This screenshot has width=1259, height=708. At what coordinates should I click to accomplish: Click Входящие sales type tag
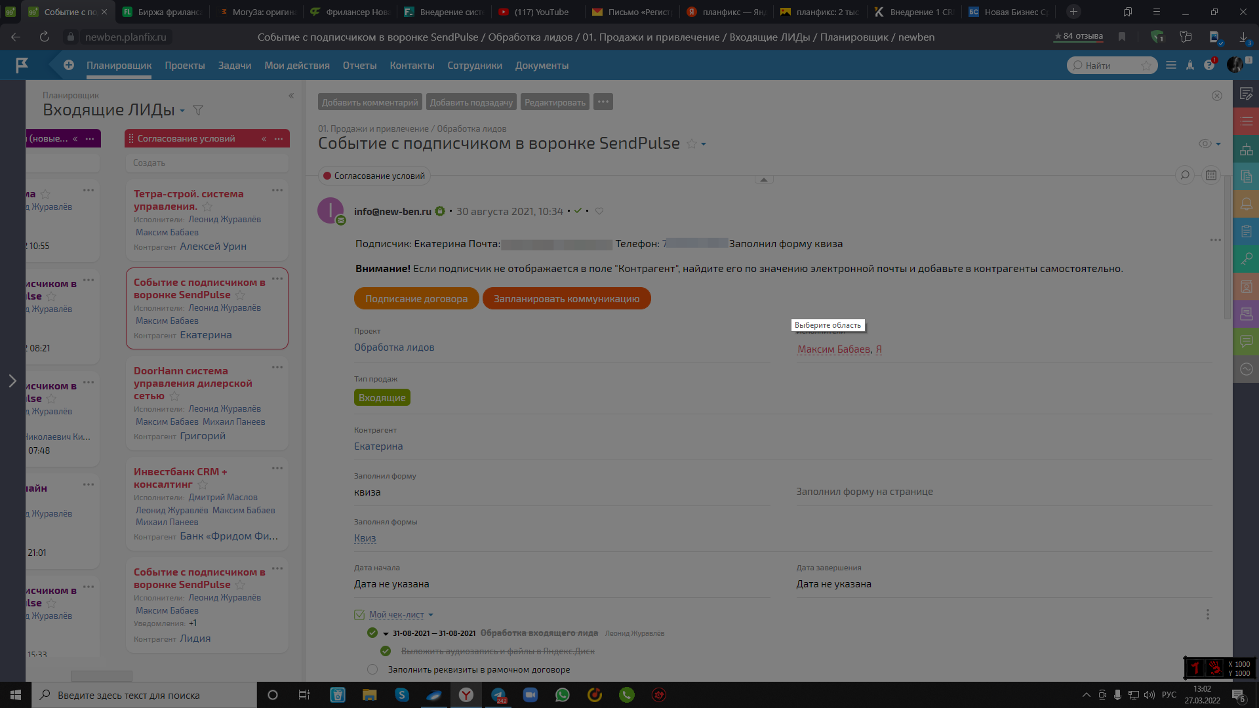click(x=382, y=397)
